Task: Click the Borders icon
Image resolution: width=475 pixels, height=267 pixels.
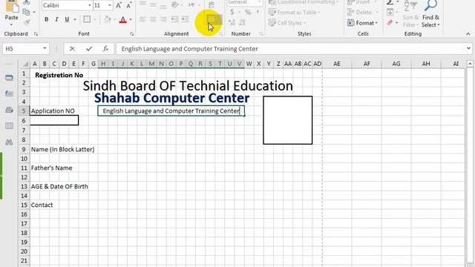Action: click(87, 19)
